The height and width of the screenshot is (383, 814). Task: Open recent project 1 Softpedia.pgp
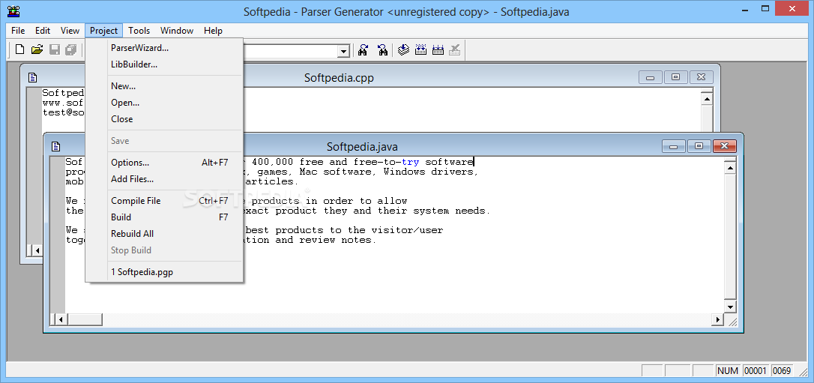click(x=165, y=272)
